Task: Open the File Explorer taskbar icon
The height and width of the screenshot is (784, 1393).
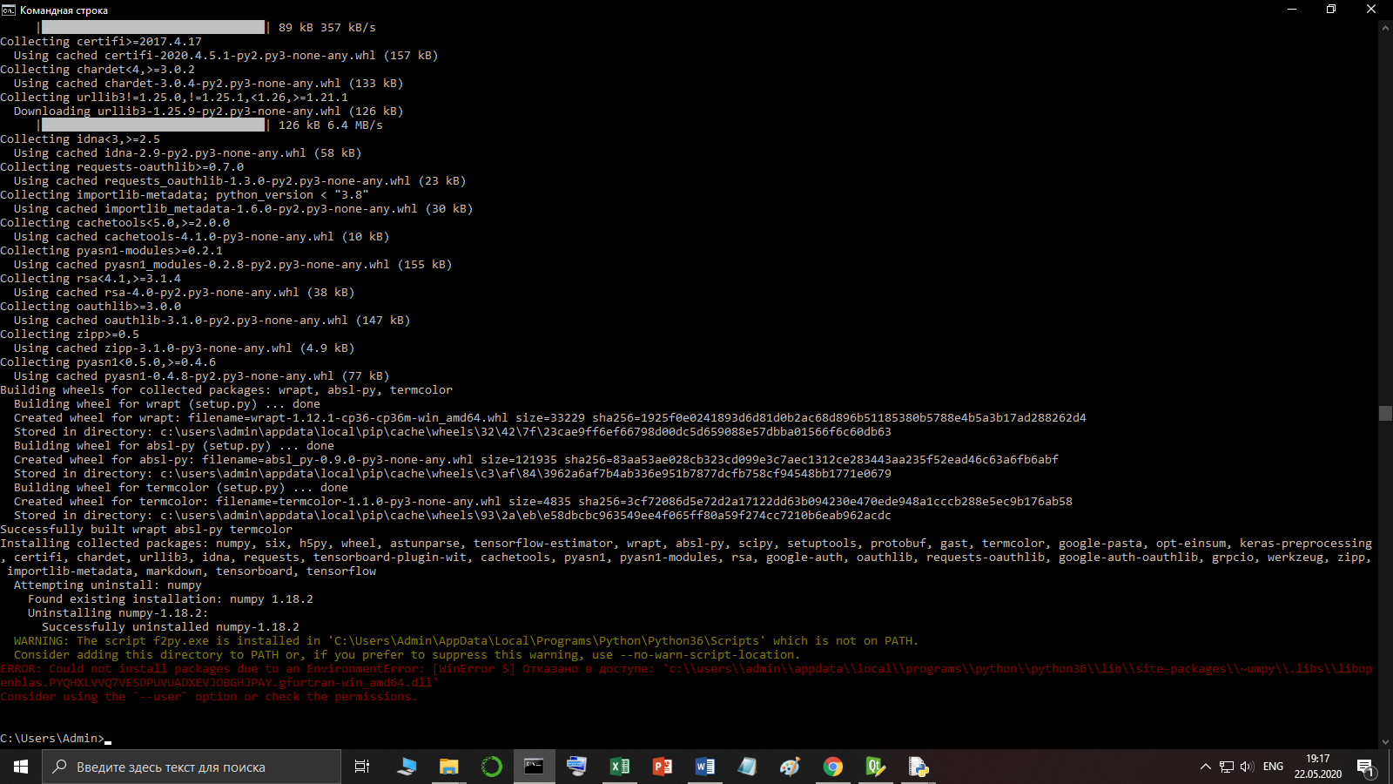Action: 448,767
